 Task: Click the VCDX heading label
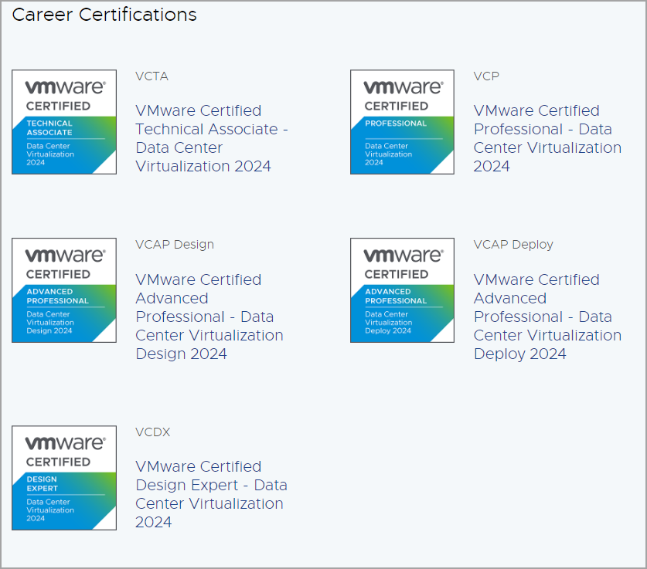click(152, 432)
